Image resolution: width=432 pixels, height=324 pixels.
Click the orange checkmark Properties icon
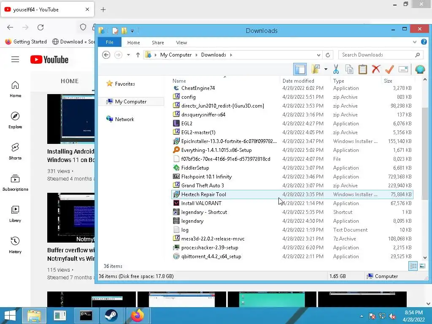pos(389,69)
